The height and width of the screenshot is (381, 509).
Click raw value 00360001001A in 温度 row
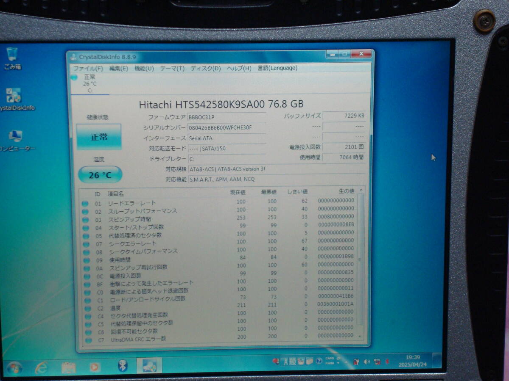[335, 304]
